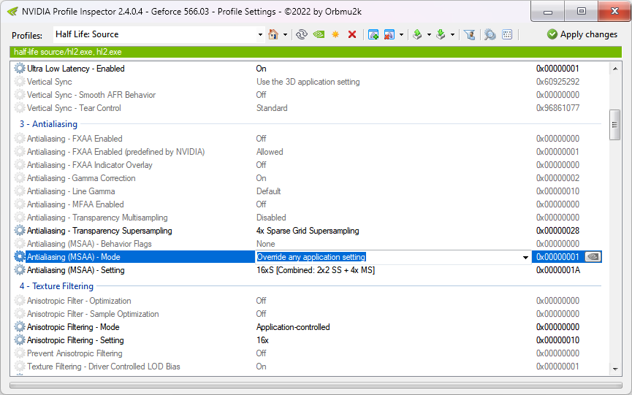This screenshot has width=632, height=395.
Task: Click the 'Standard' Tear Control value
Action: 272,108
